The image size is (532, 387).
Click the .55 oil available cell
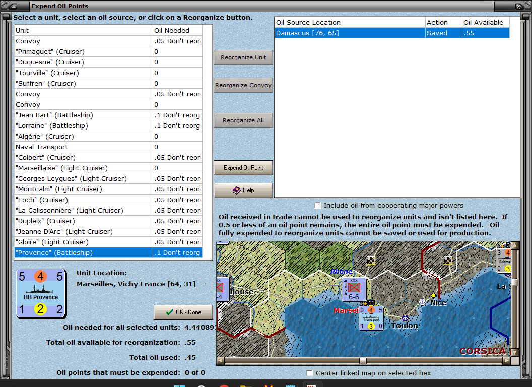(486, 33)
